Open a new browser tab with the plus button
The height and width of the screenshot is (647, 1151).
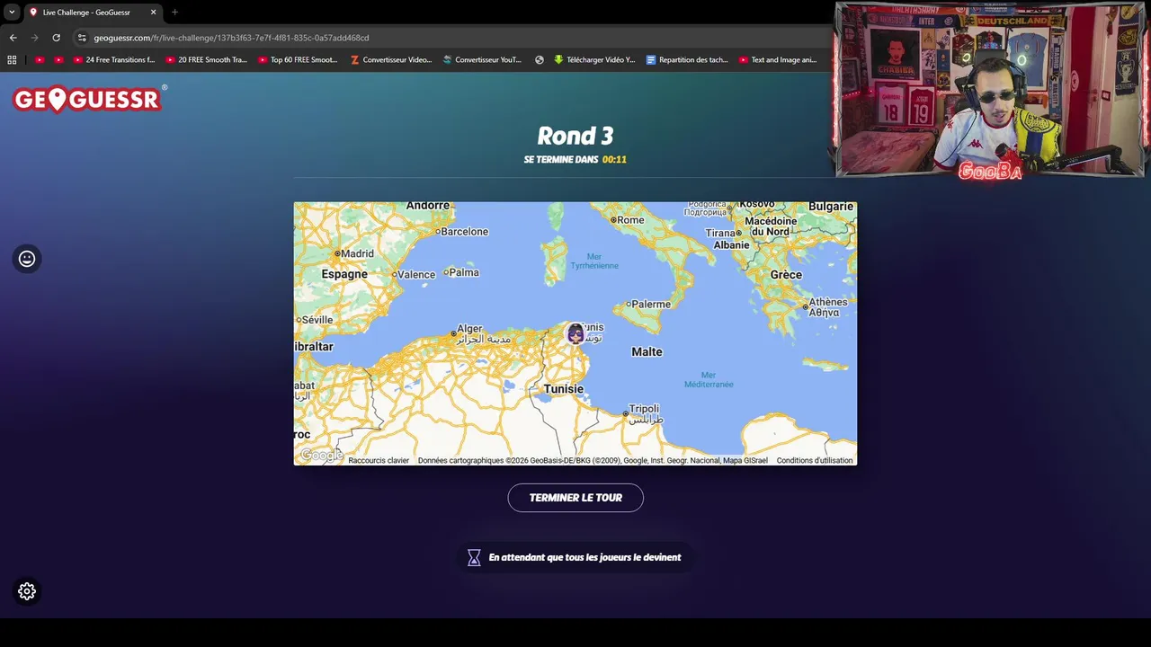point(174,13)
